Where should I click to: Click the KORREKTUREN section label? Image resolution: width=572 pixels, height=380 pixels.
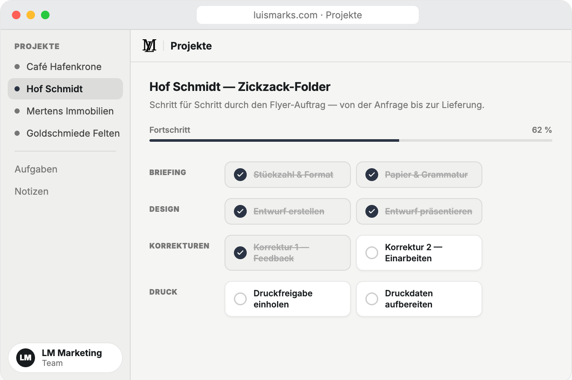179,246
